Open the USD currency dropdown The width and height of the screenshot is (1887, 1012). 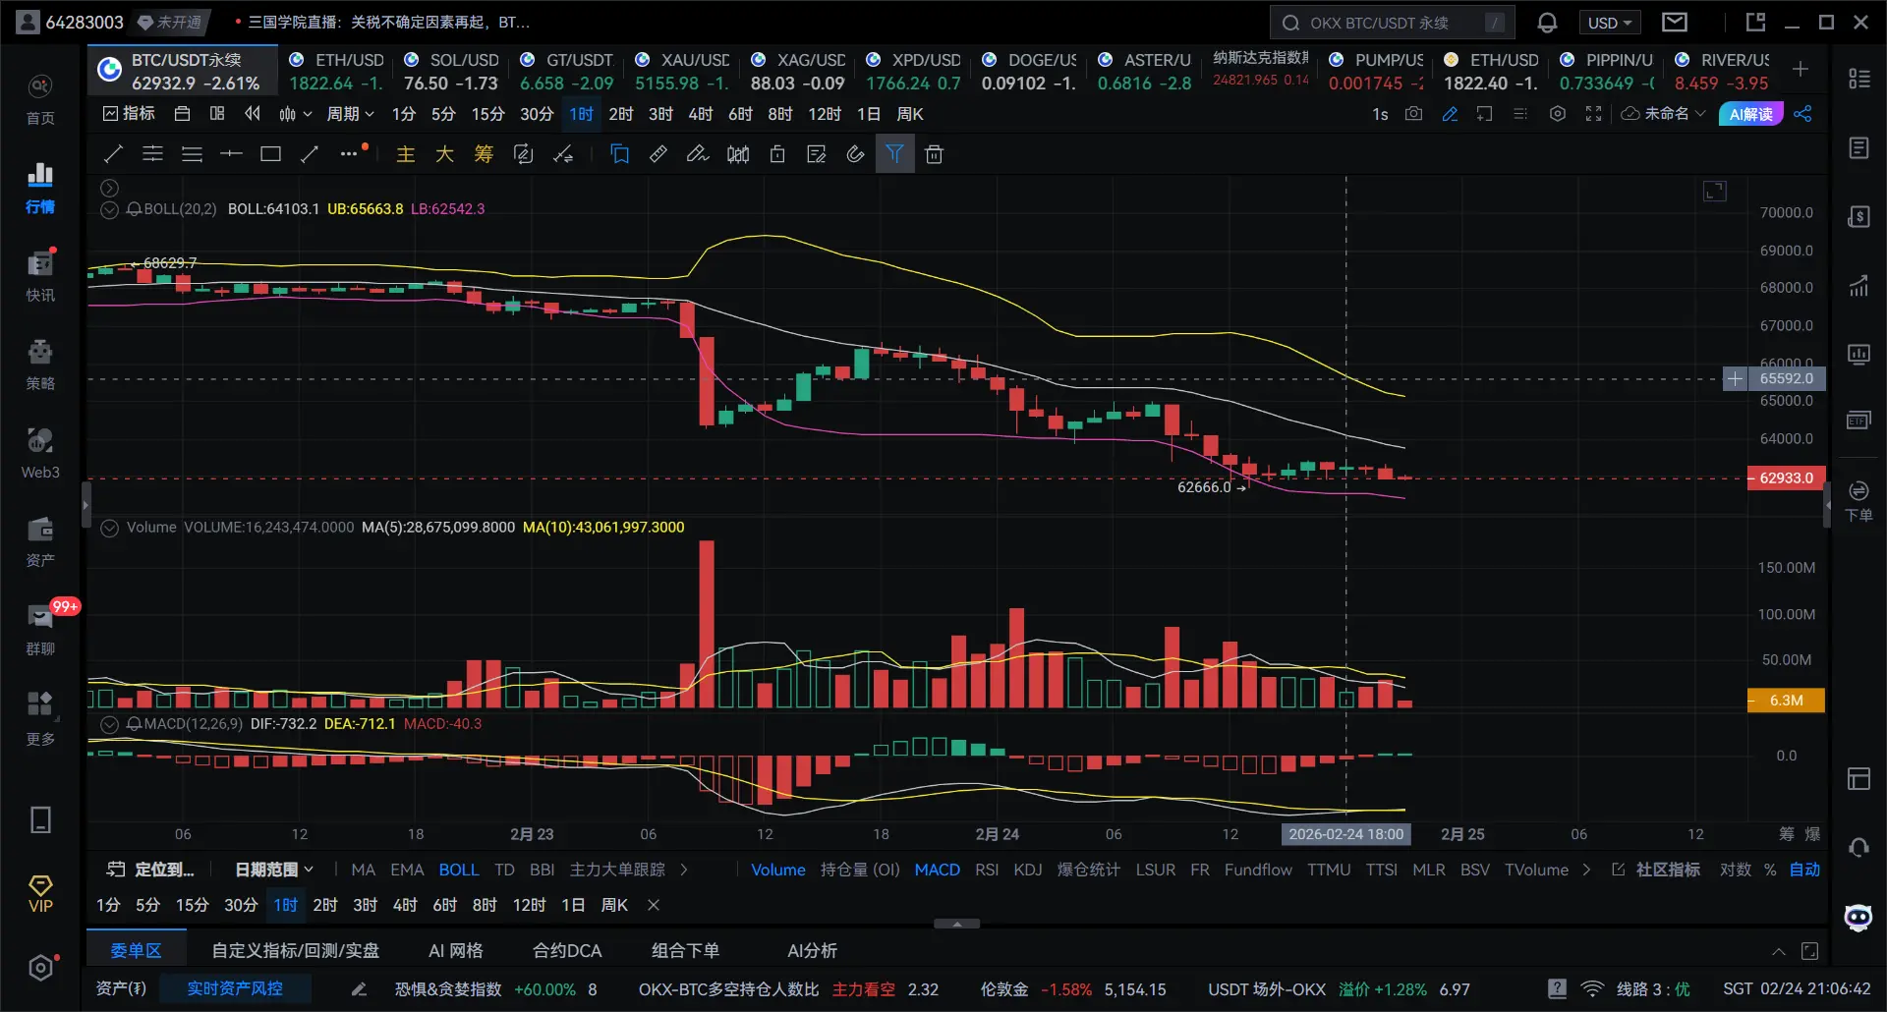click(1611, 22)
